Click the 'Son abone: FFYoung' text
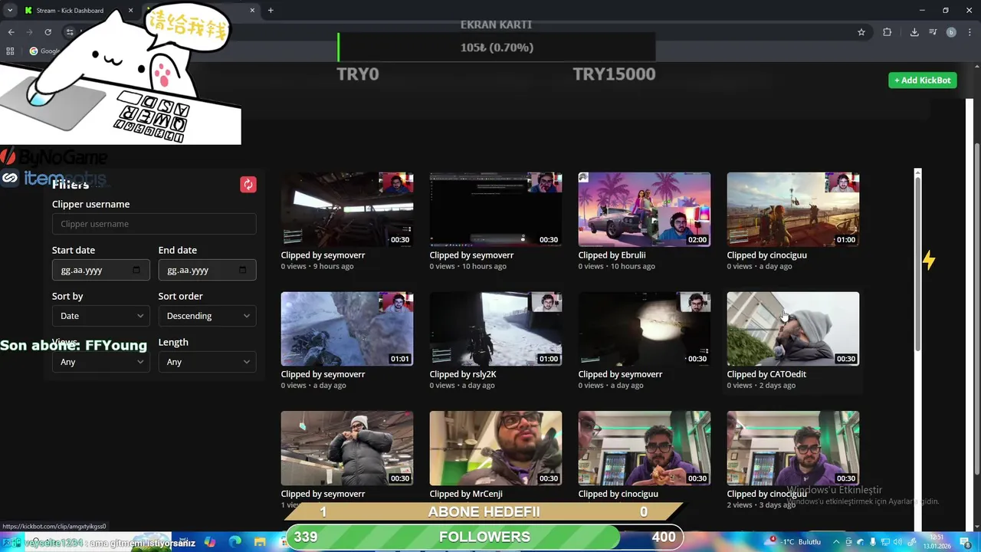Viewport: 981px width, 552px height. point(74,346)
